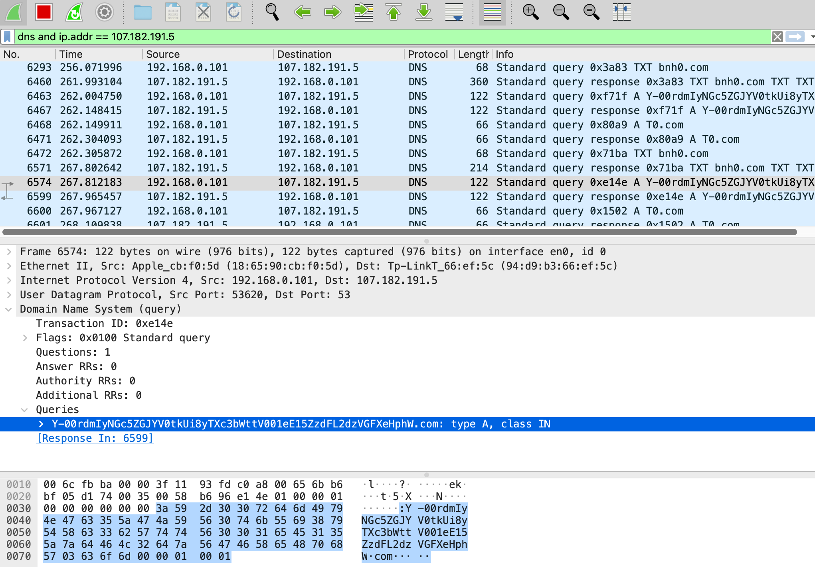Expand Internet Protocol Version 4 section
Image resolution: width=815 pixels, height=567 pixels.
(x=9, y=280)
